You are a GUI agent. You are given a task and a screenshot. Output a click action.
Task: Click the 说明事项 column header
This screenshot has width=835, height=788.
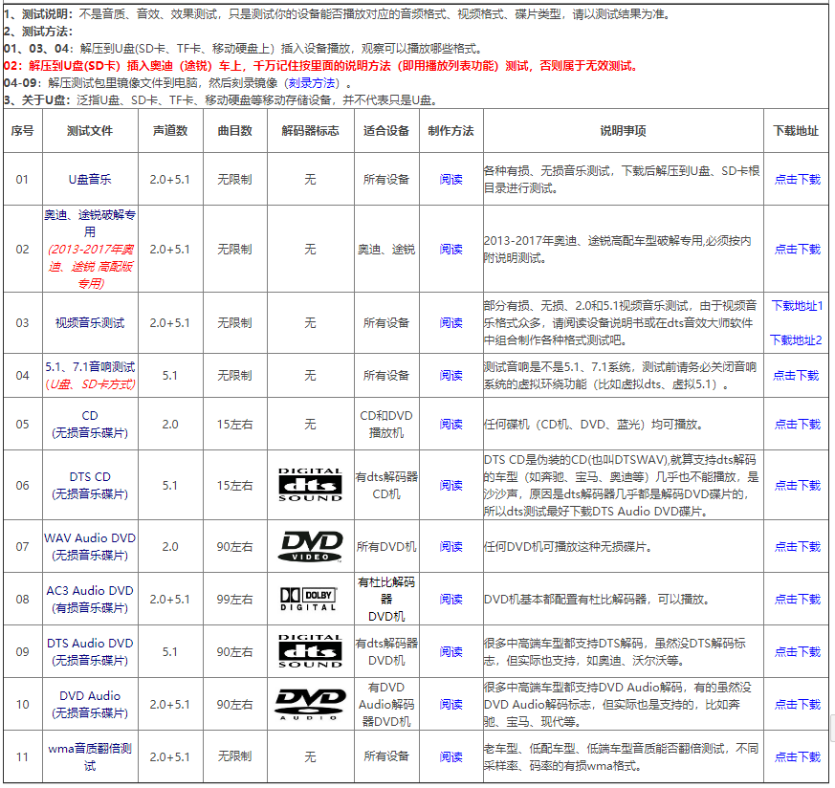point(623,130)
